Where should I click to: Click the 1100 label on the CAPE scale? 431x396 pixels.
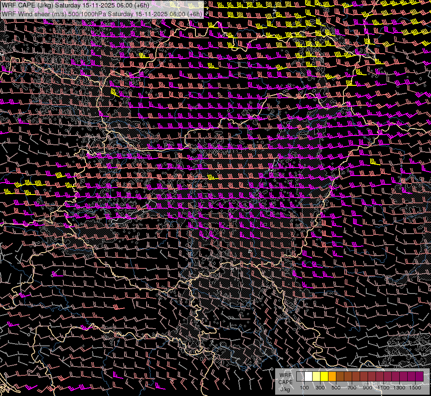[x=383, y=388]
